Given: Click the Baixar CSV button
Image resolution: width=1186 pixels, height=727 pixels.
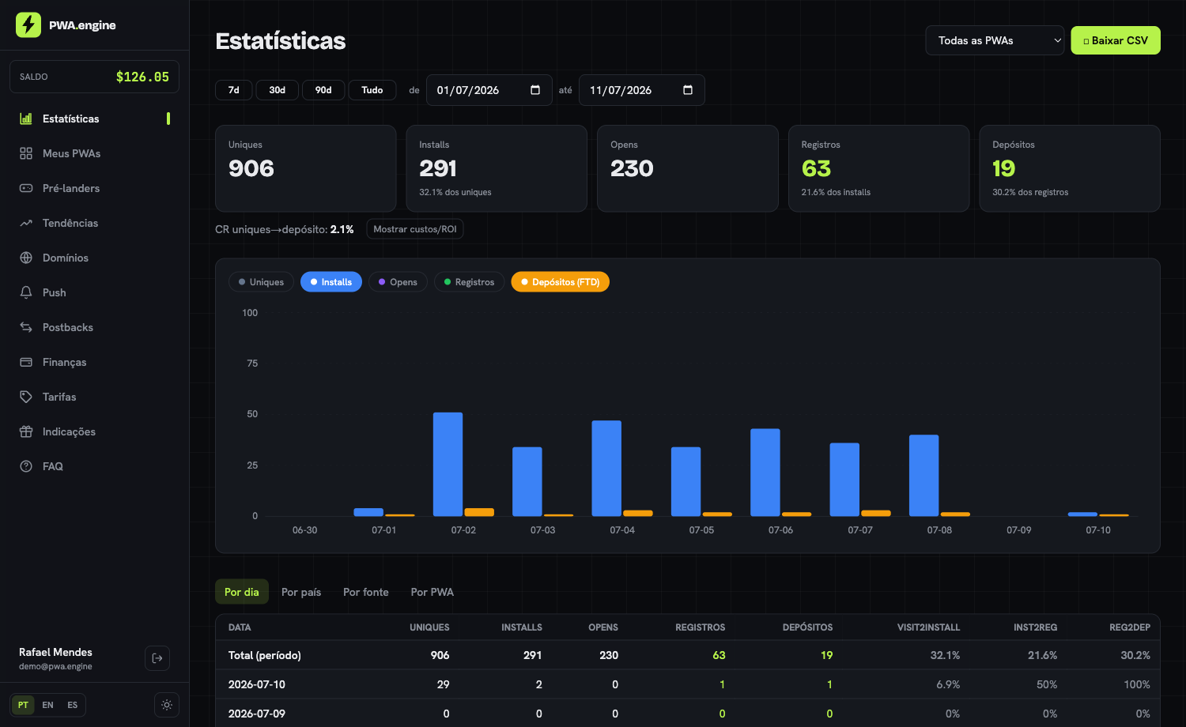Looking at the screenshot, I should (x=1116, y=40).
